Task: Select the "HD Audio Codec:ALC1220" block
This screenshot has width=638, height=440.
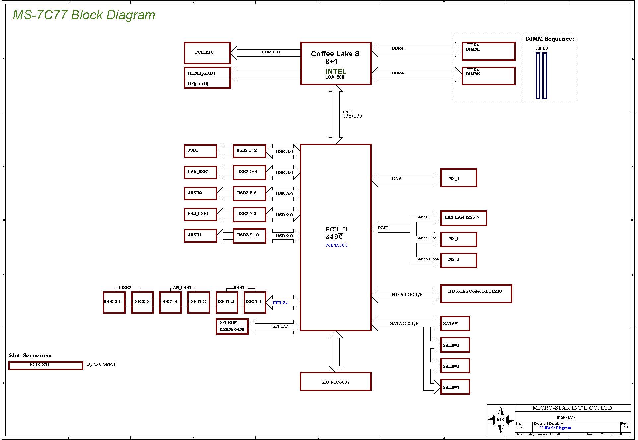Action: click(x=476, y=294)
